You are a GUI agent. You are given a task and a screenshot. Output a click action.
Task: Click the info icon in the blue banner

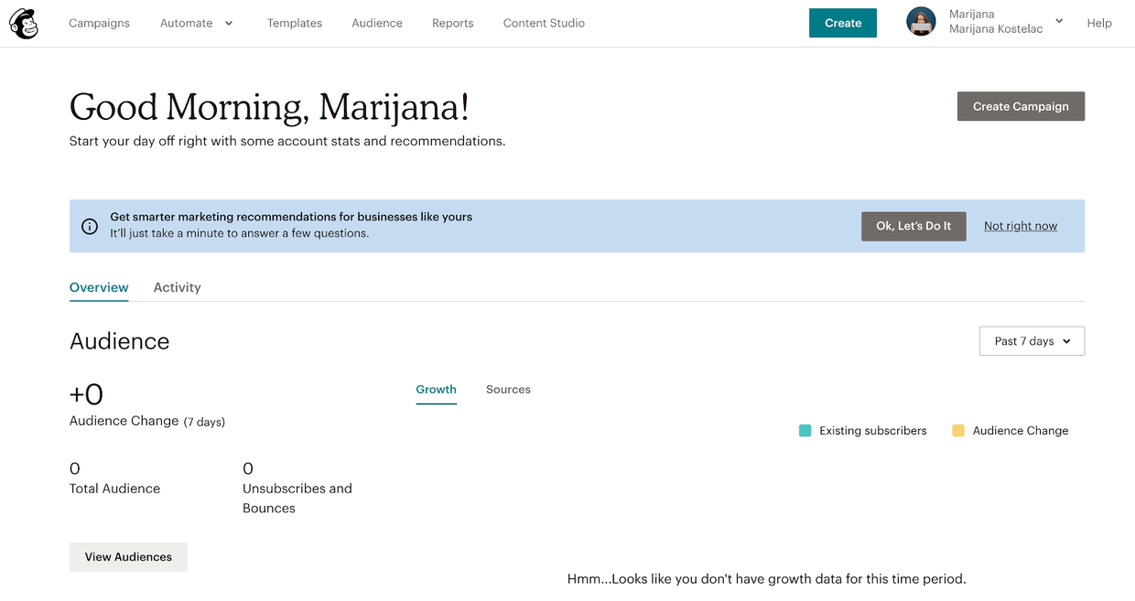(90, 226)
